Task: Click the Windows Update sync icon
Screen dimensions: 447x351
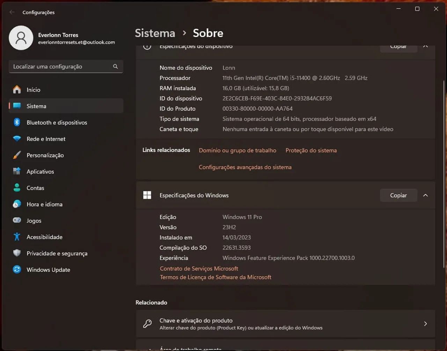Action: click(17, 269)
